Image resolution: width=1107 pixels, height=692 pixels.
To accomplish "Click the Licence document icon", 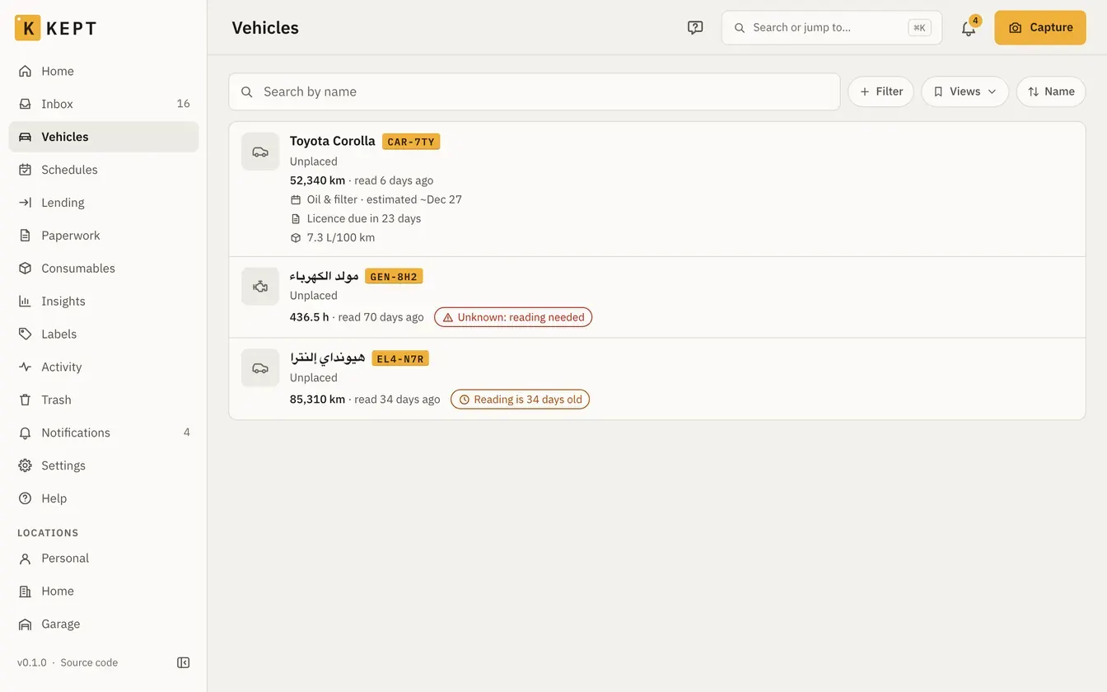I will click(x=296, y=218).
